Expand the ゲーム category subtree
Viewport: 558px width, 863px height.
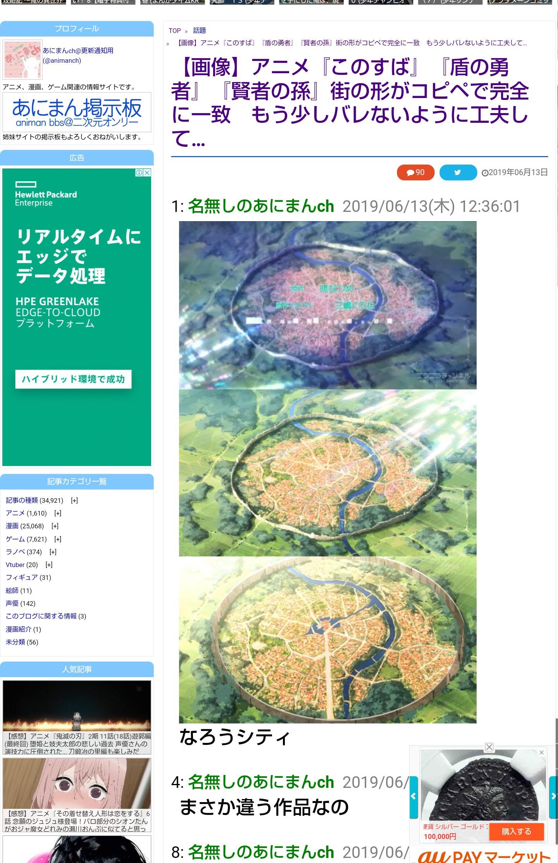tap(58, 539)
